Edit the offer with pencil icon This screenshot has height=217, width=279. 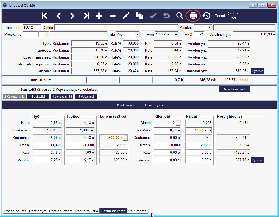(126, 16)
